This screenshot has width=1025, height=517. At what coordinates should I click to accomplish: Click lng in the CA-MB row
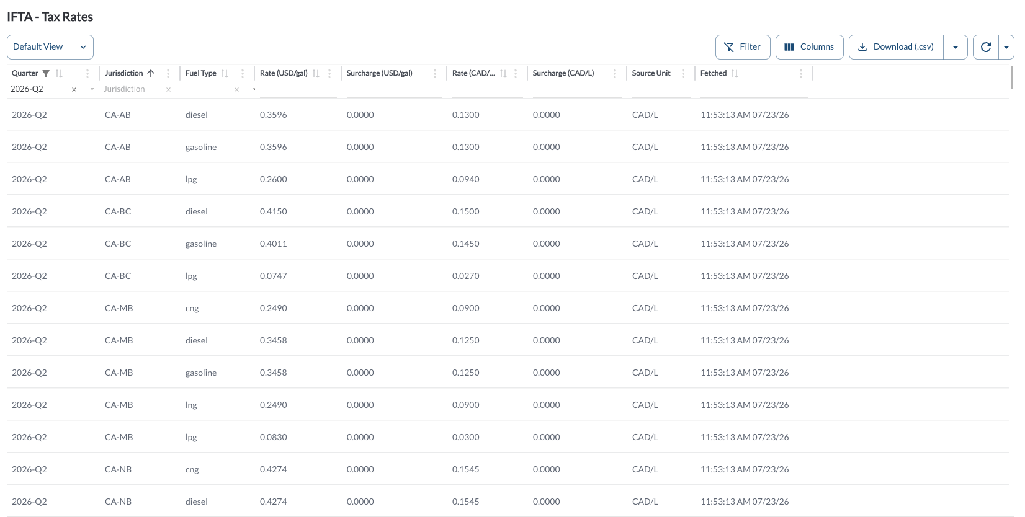click(x=191, y=405)
